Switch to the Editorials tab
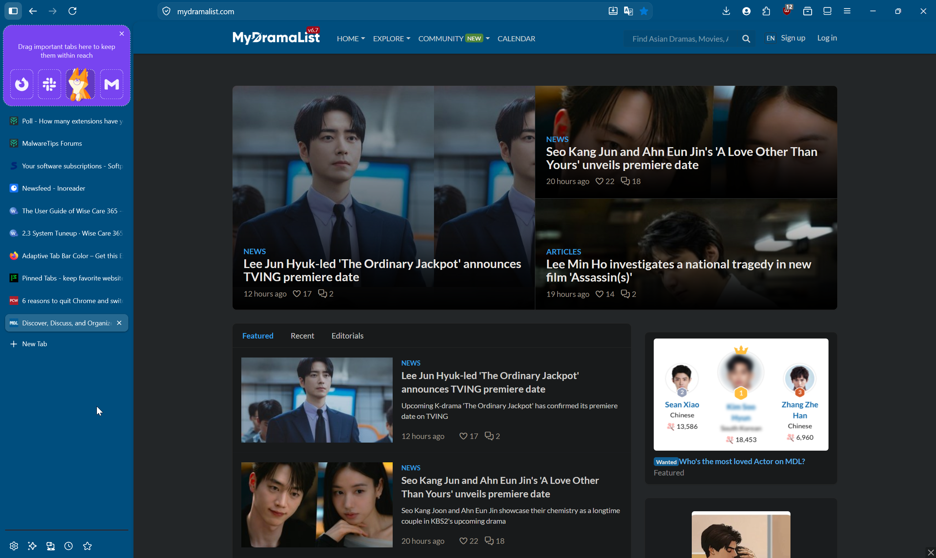 point(347,335)
